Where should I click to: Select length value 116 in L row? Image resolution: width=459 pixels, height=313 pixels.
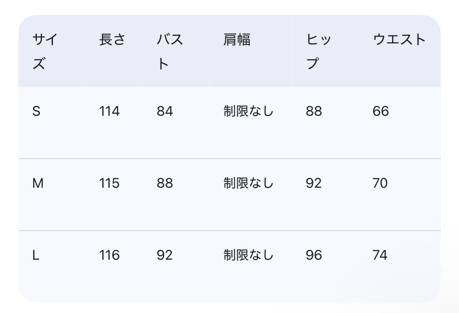[x=109, y=255]
